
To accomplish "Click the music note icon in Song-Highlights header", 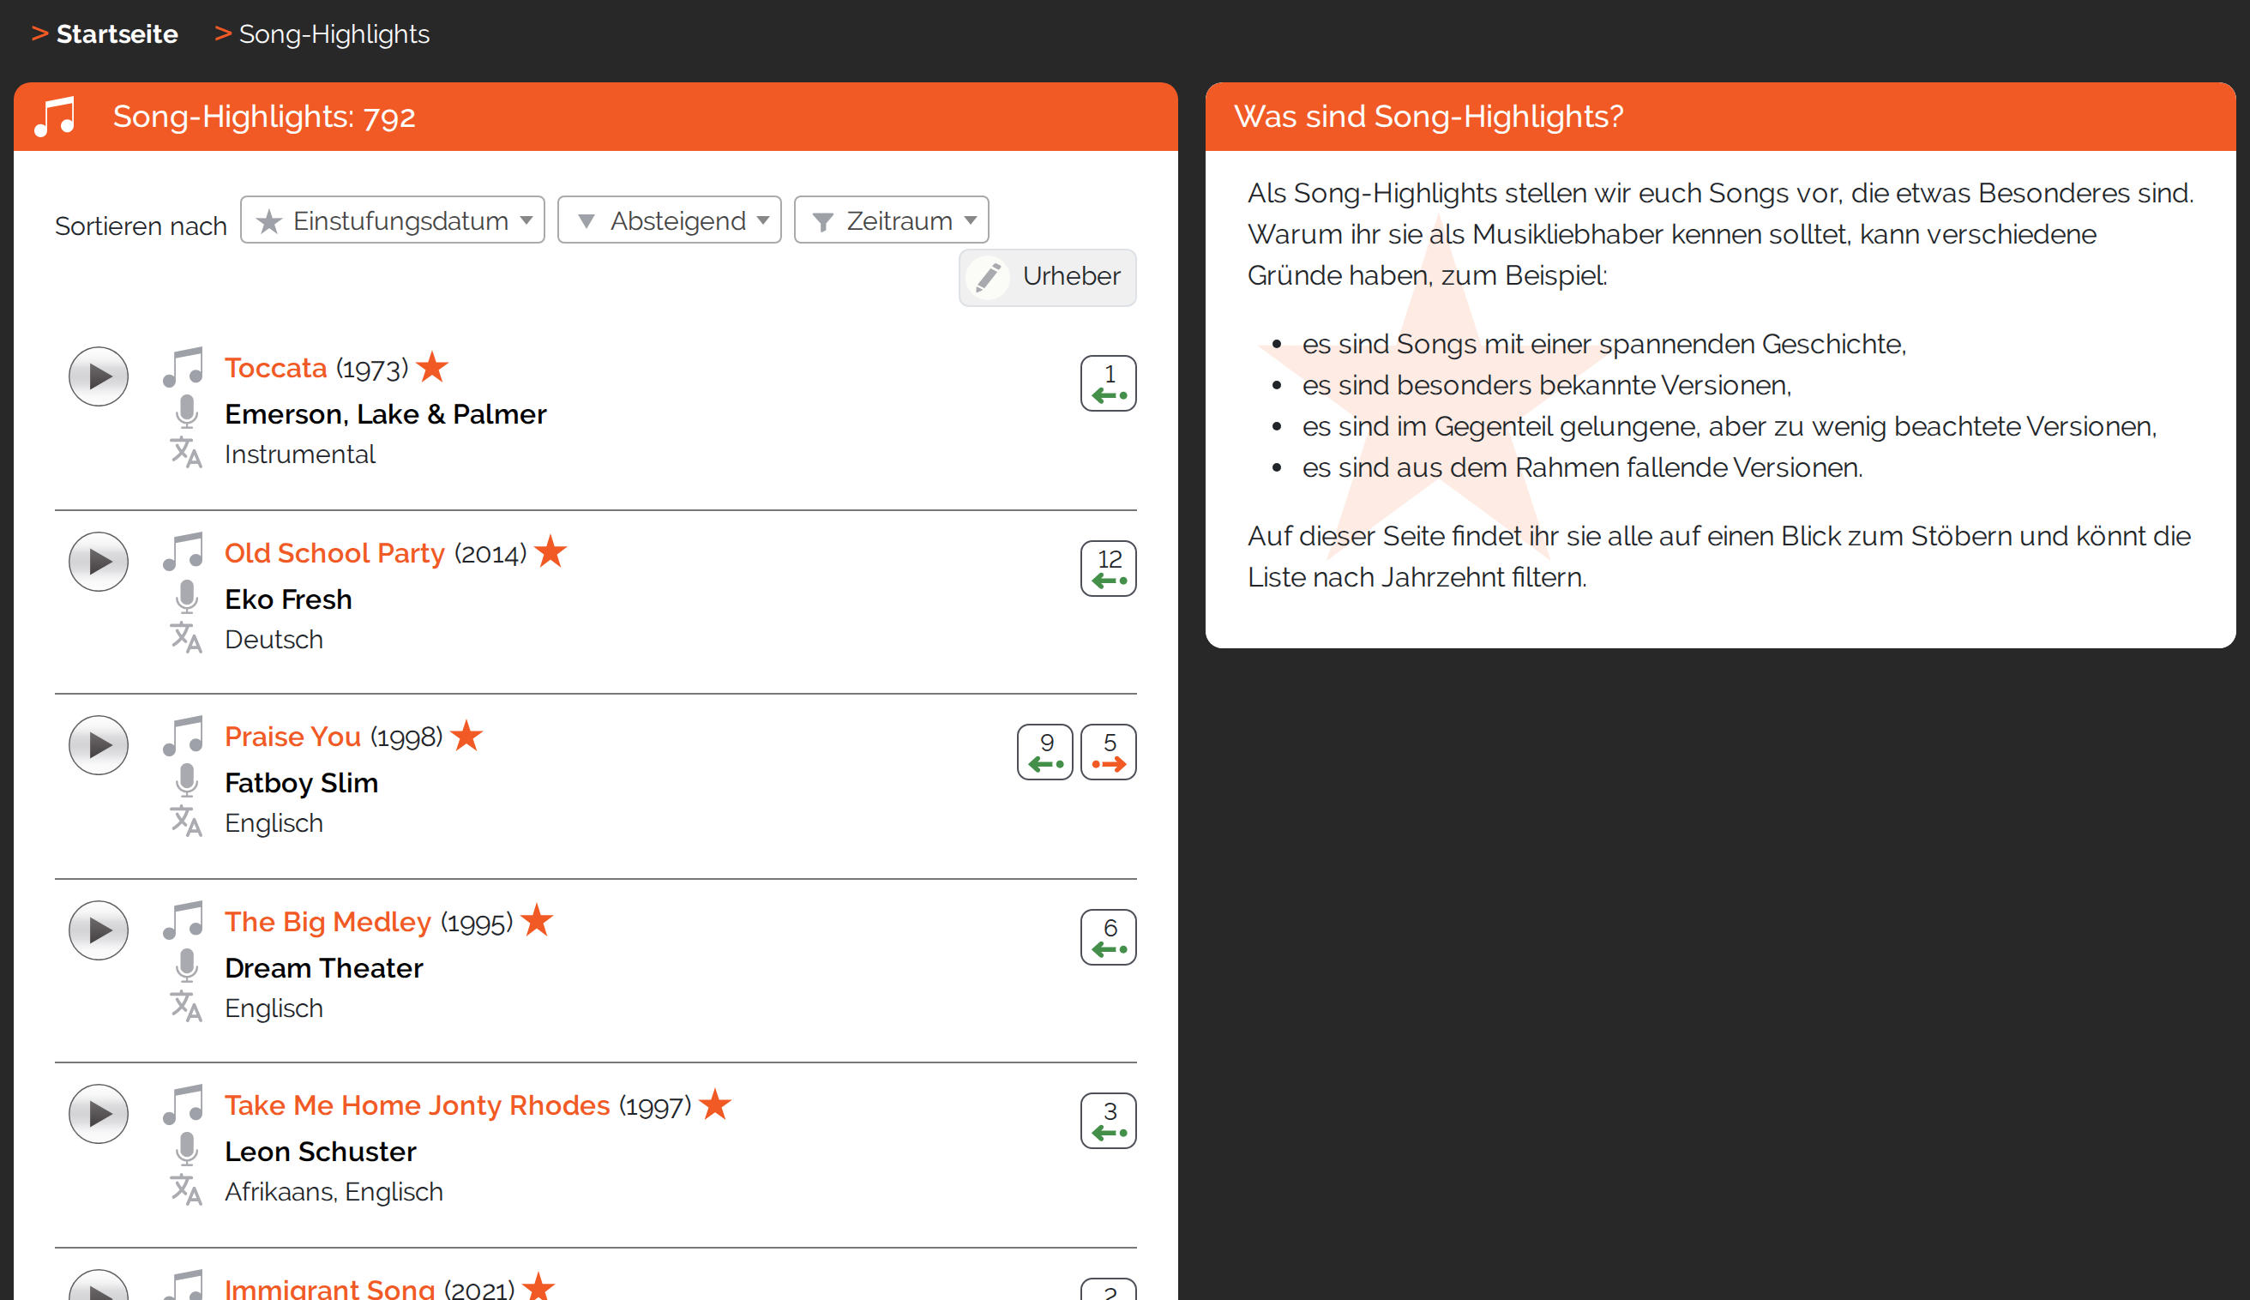I will point(54,117).
